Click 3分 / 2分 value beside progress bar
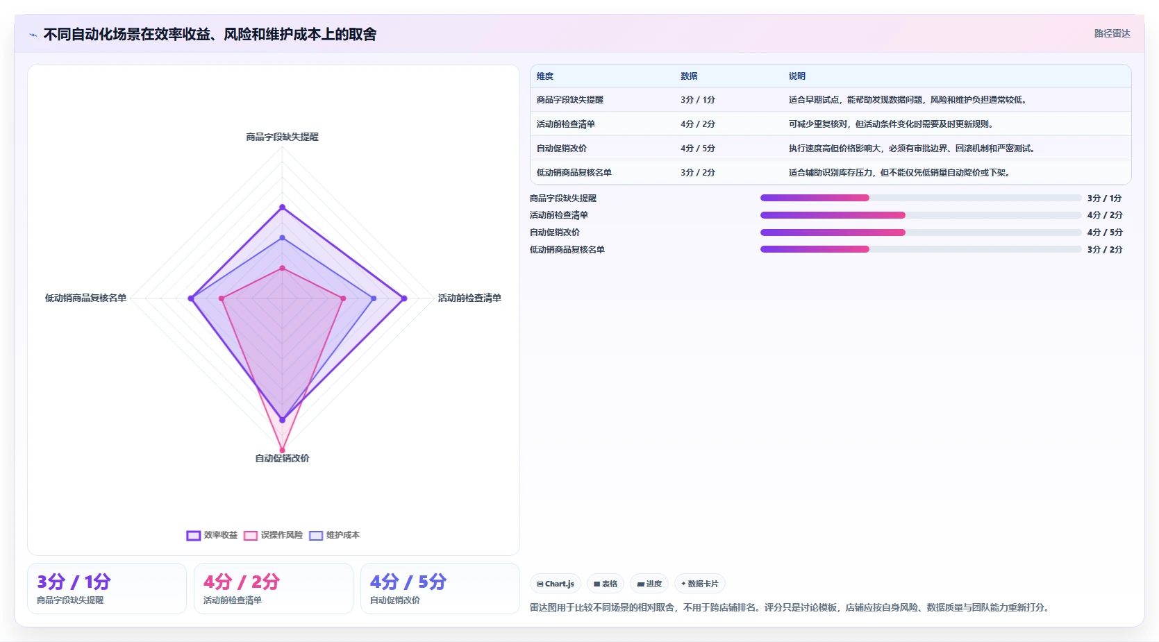 [x=1105, y=250]
